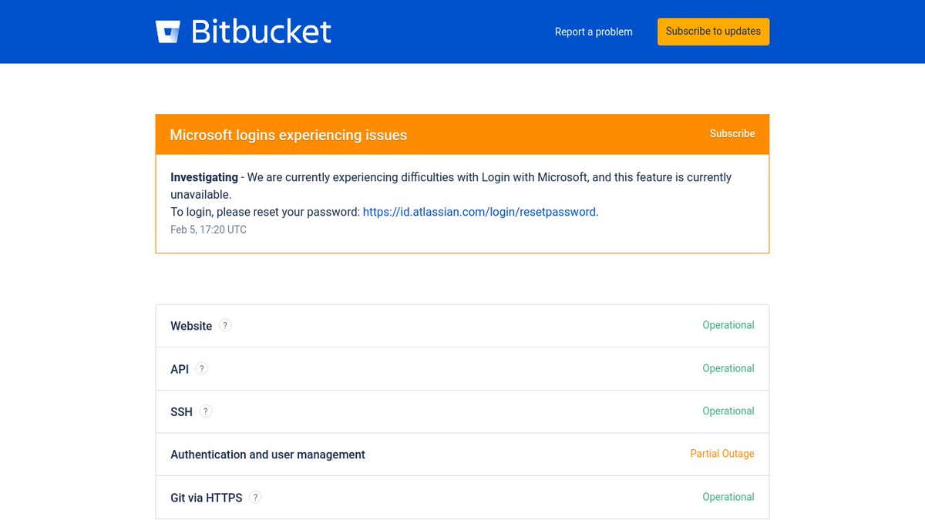Viewport: 925px width, 520px height.
Task: Select the API component name
Action: (180, 369)
